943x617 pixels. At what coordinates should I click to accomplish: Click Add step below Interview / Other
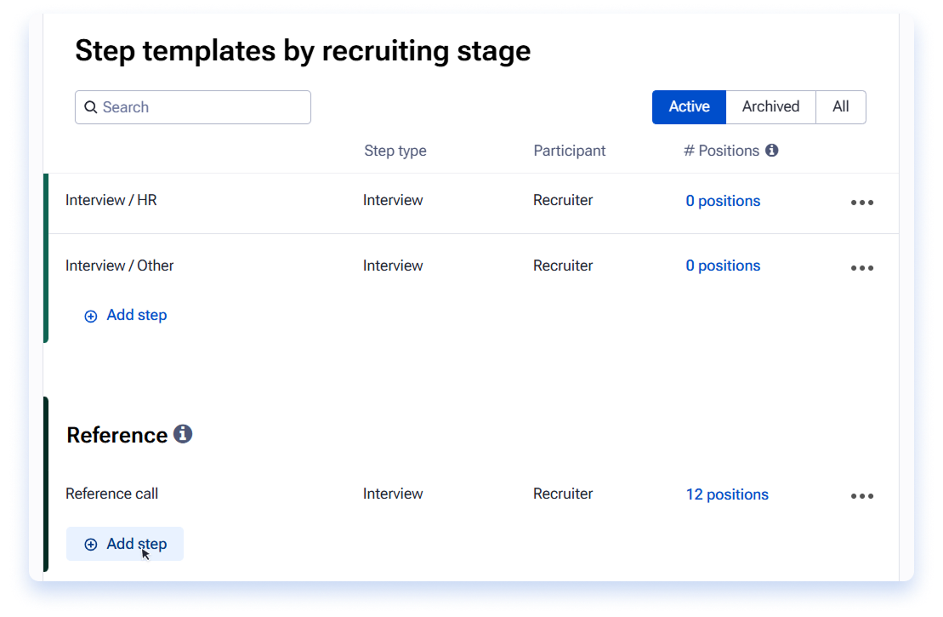coord(125,316)
